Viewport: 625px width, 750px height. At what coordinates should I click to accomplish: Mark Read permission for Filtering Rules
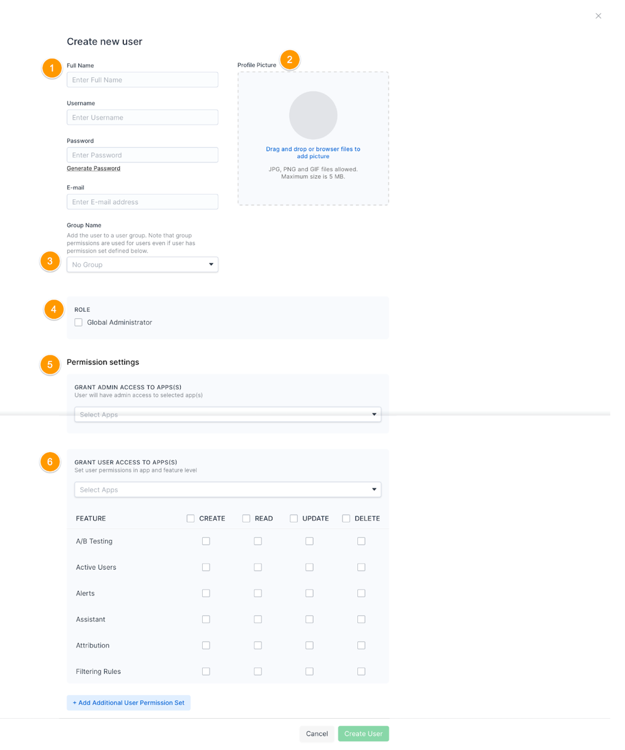pos(258,672)
